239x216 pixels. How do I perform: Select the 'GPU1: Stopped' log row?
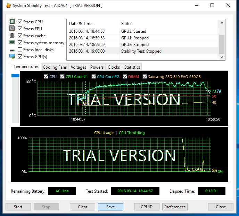[143, 38]
